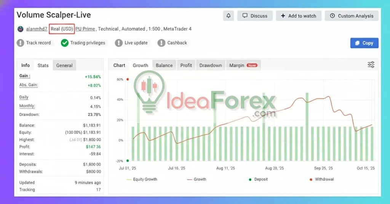Image resolution: width=390 pixels, height=204 pixels.
Task: Click the Updated 9 minutes ago text
Action: [88, 183]
